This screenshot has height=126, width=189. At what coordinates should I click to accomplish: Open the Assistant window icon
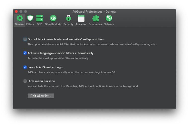[81, 18]
